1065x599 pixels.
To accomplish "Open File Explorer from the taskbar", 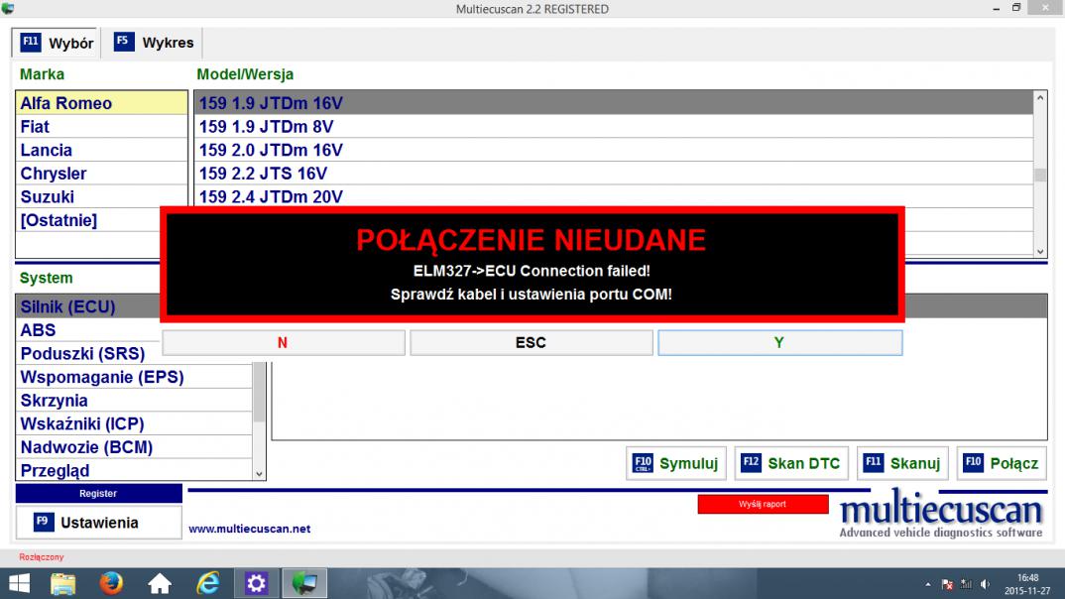I will tap(63, 583).
